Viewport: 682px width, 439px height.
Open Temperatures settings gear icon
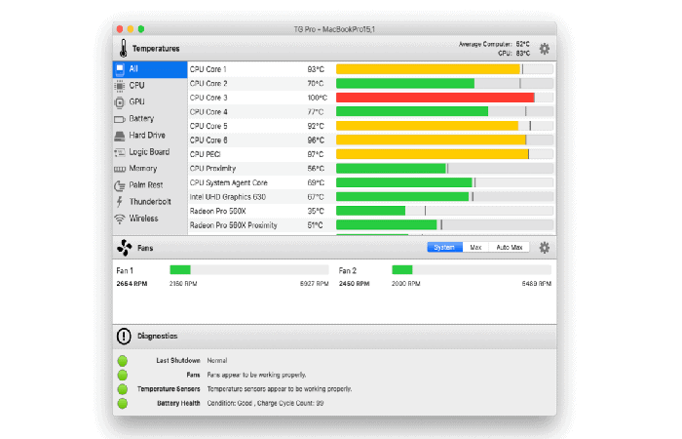545,48
